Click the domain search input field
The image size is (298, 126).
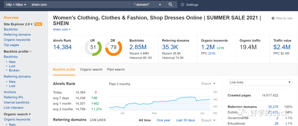pos(80,5)
